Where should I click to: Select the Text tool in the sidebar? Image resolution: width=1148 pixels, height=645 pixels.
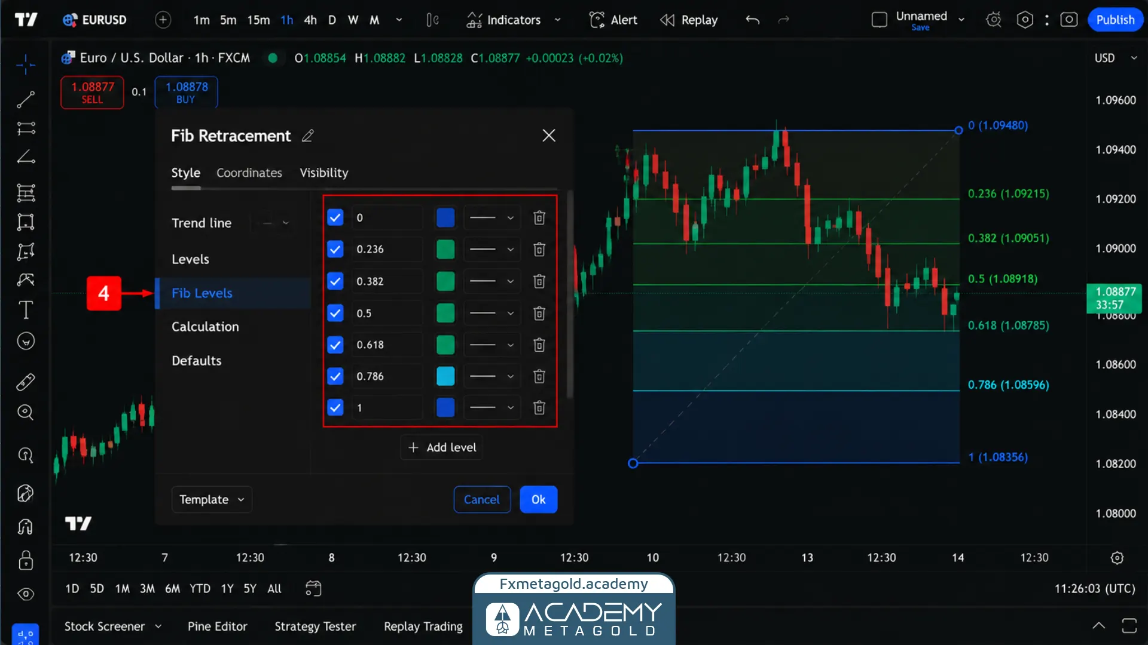tap(26, 310)
